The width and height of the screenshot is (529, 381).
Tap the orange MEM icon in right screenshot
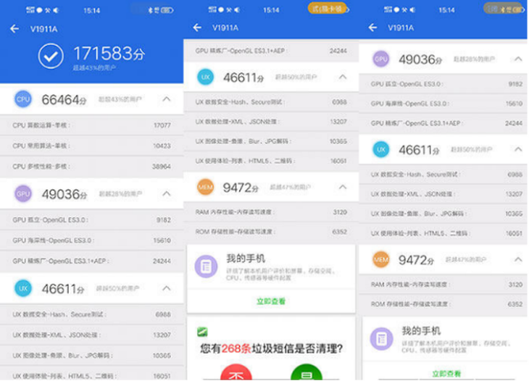(381, 259)
